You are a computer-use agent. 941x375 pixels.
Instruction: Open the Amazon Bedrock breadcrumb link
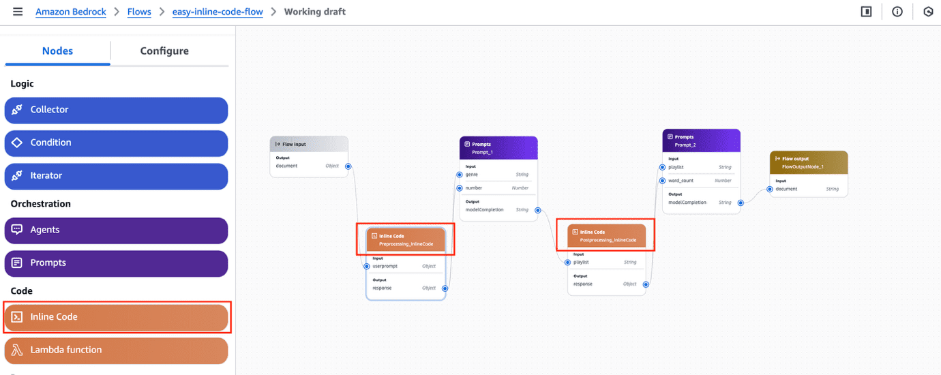coord(71,12)
